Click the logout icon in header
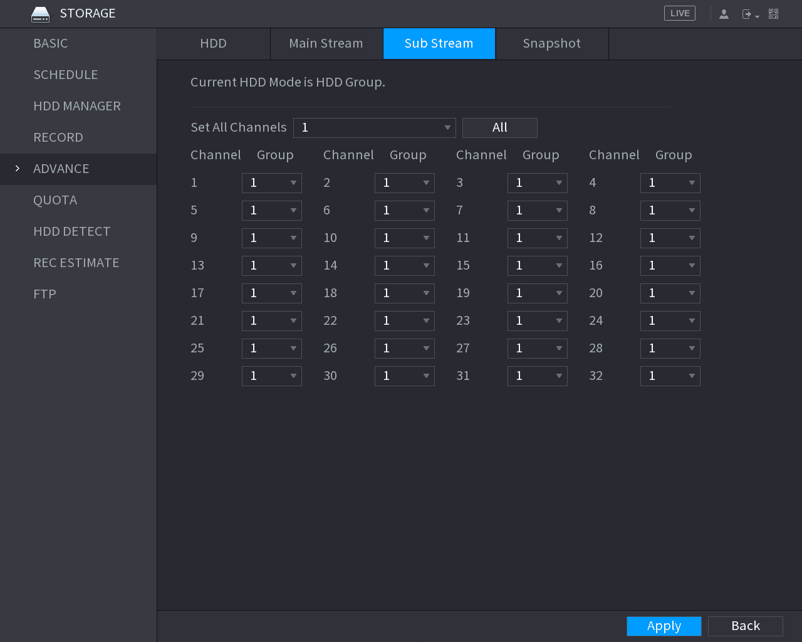This screenshot has width=802, height=642. 750,14
